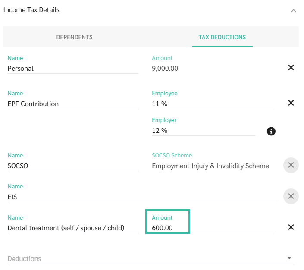Viewport: 304px width, 270px height.
Task: Switch to the Dependents tab
Action: (74, 37)
